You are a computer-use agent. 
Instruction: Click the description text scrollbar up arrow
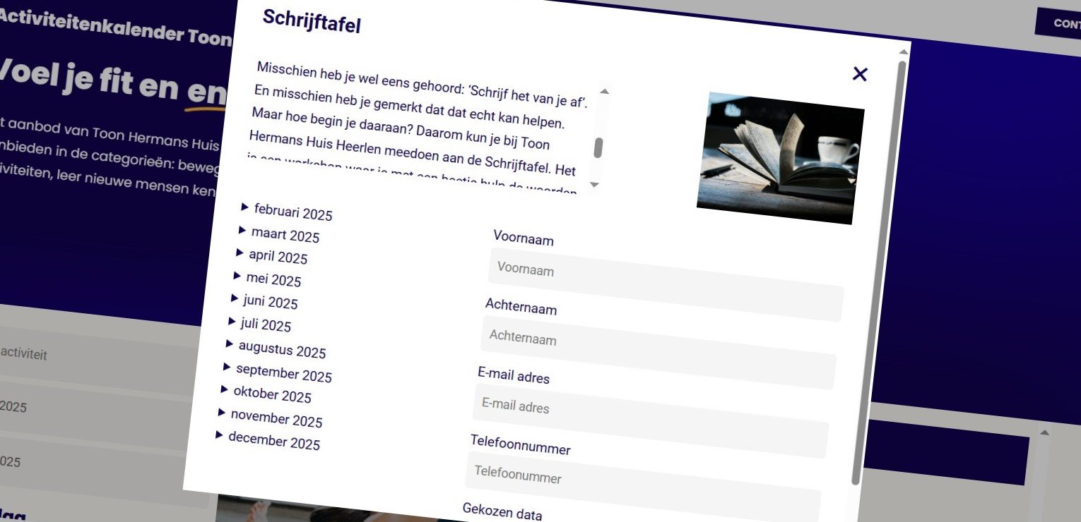604,91
